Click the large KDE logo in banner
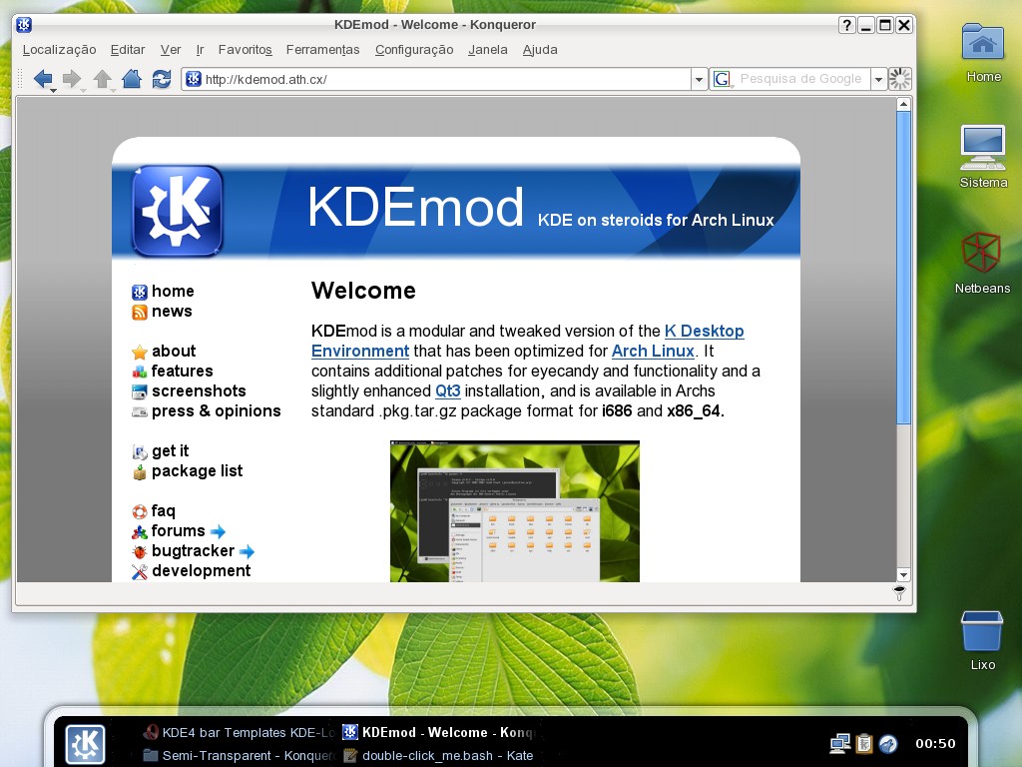Image resolution: width=1022 pixels, height=767 pixels. pyautogui.click(x=178, y=211)
